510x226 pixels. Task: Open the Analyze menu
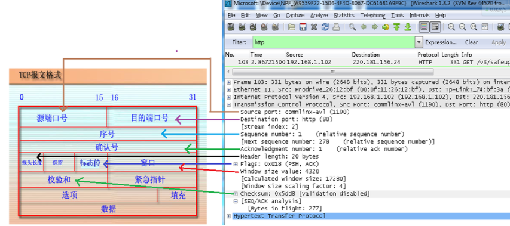click(319, 16)
